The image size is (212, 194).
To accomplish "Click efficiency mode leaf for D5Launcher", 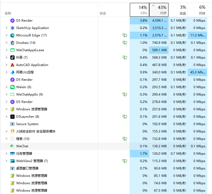I will (125, 117).
